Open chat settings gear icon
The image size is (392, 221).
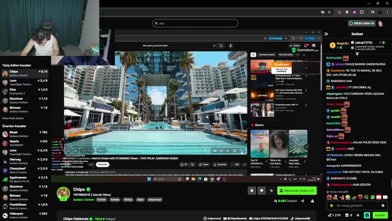pos(358,215)
